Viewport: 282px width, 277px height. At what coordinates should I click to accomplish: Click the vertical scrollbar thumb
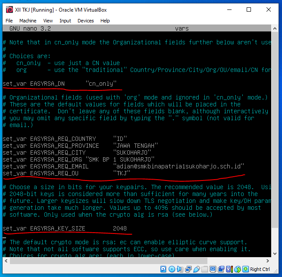pyautogui.click(x=275, y=130)
